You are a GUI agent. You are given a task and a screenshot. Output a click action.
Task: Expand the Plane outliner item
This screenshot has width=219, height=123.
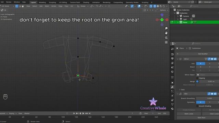point(178,22)
